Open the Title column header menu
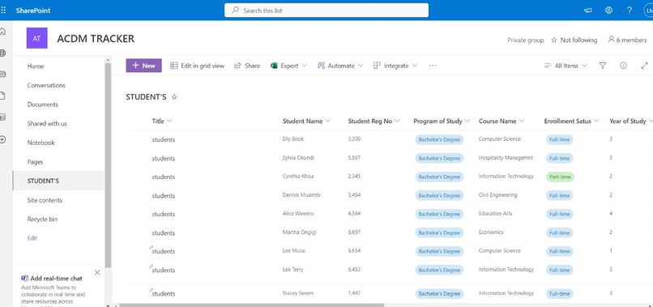The width and height of the screenshot is (653, 307). coord(162,122)
